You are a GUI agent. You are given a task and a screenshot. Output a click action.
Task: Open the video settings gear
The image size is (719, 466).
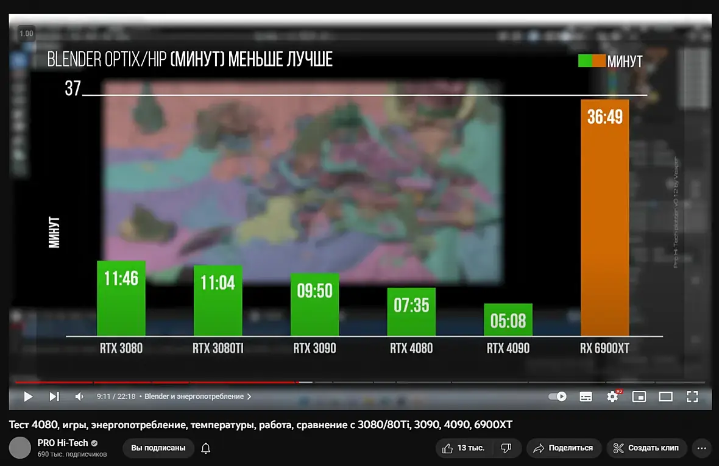(x=612, y=396)
